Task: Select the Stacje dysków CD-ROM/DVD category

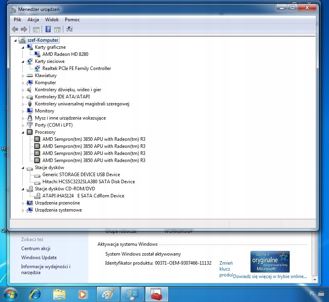Action: click(x=65, y=189)
